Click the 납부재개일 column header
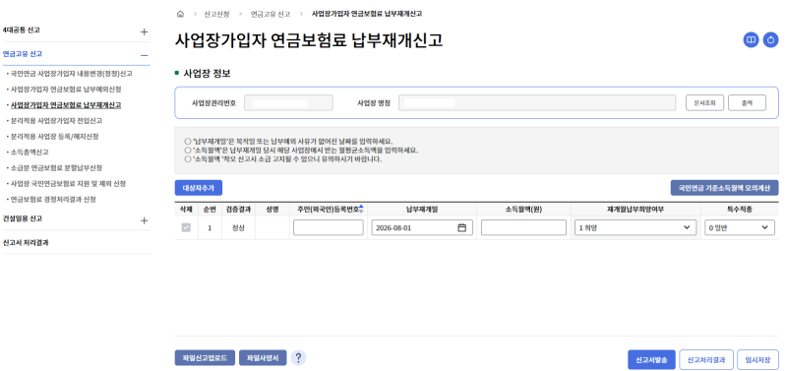Image resolution: width=787 pixels, height=371 pixels. tap(422, 209)
